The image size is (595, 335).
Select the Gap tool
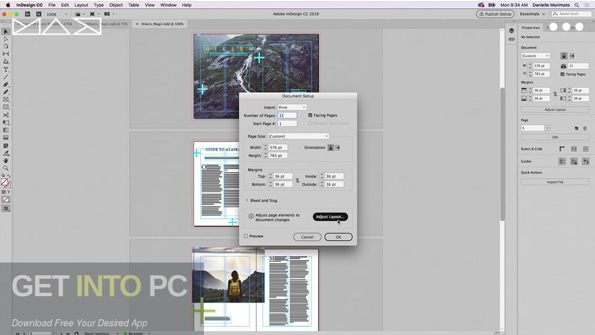6,54
